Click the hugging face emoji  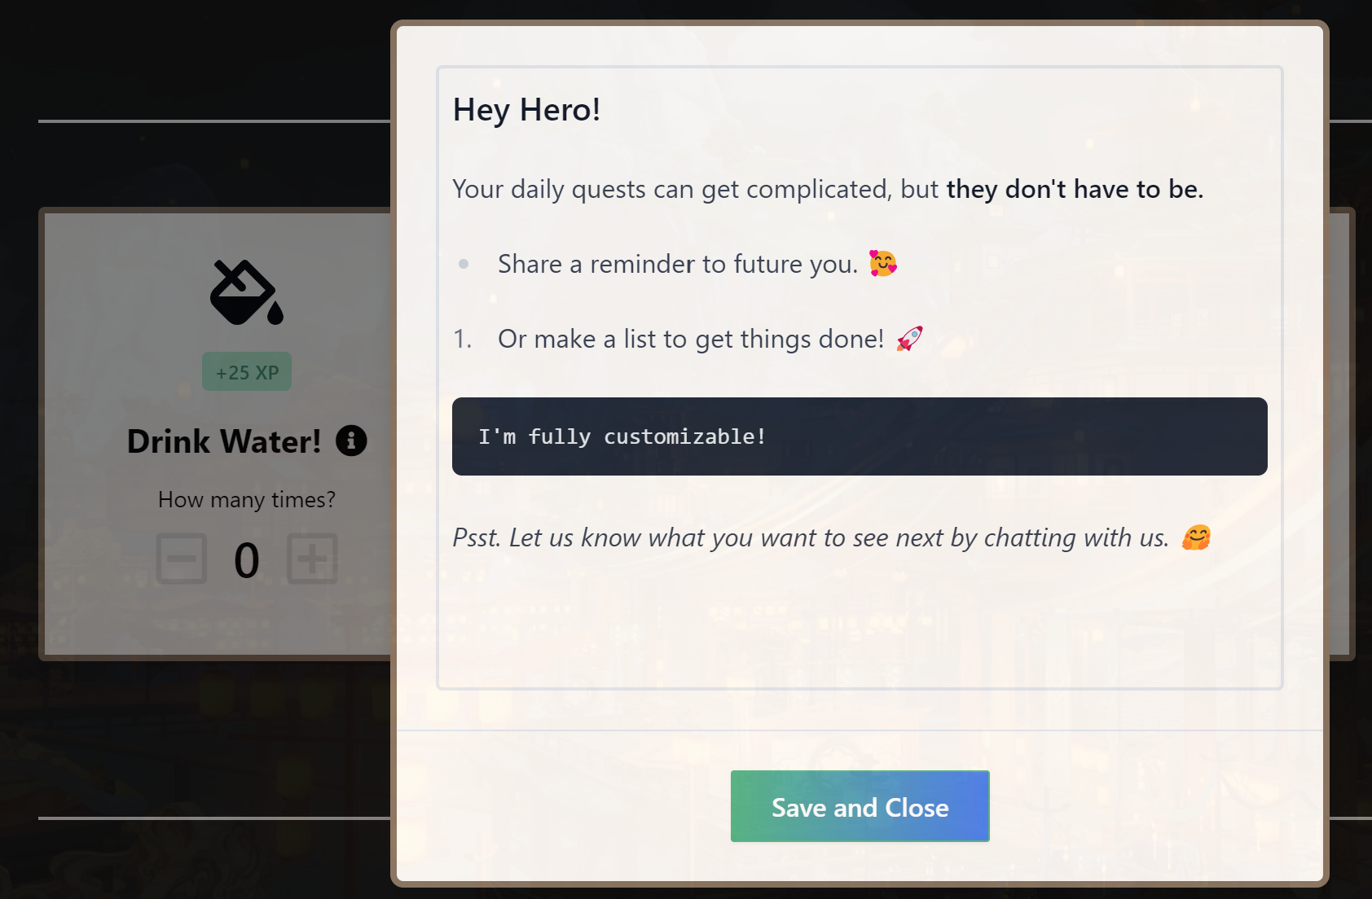[x=1196, y=537]
